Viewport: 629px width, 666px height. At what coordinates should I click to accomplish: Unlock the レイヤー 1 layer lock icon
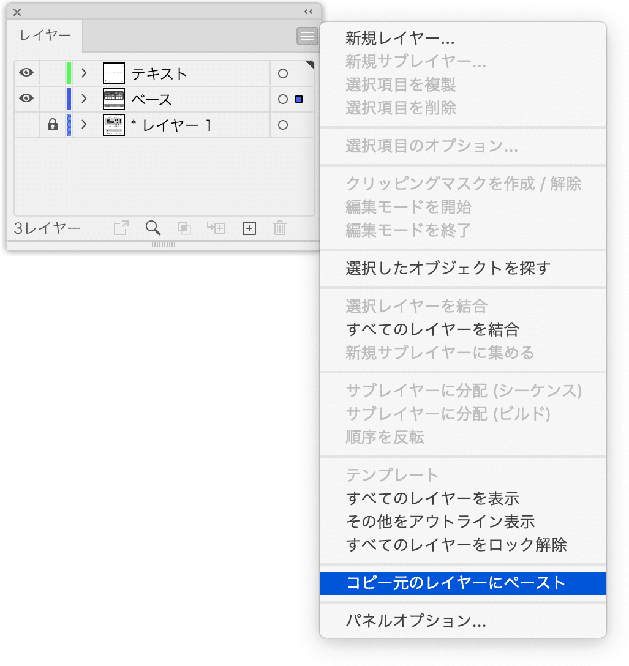tap(53, 125)
